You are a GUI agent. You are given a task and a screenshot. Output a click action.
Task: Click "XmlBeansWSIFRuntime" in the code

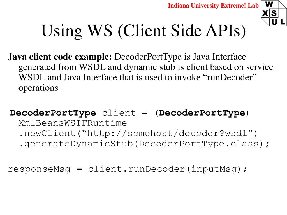73,123
